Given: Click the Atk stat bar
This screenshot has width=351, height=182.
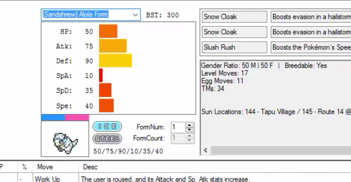Looking at the screenshot, I should [113, 46].
